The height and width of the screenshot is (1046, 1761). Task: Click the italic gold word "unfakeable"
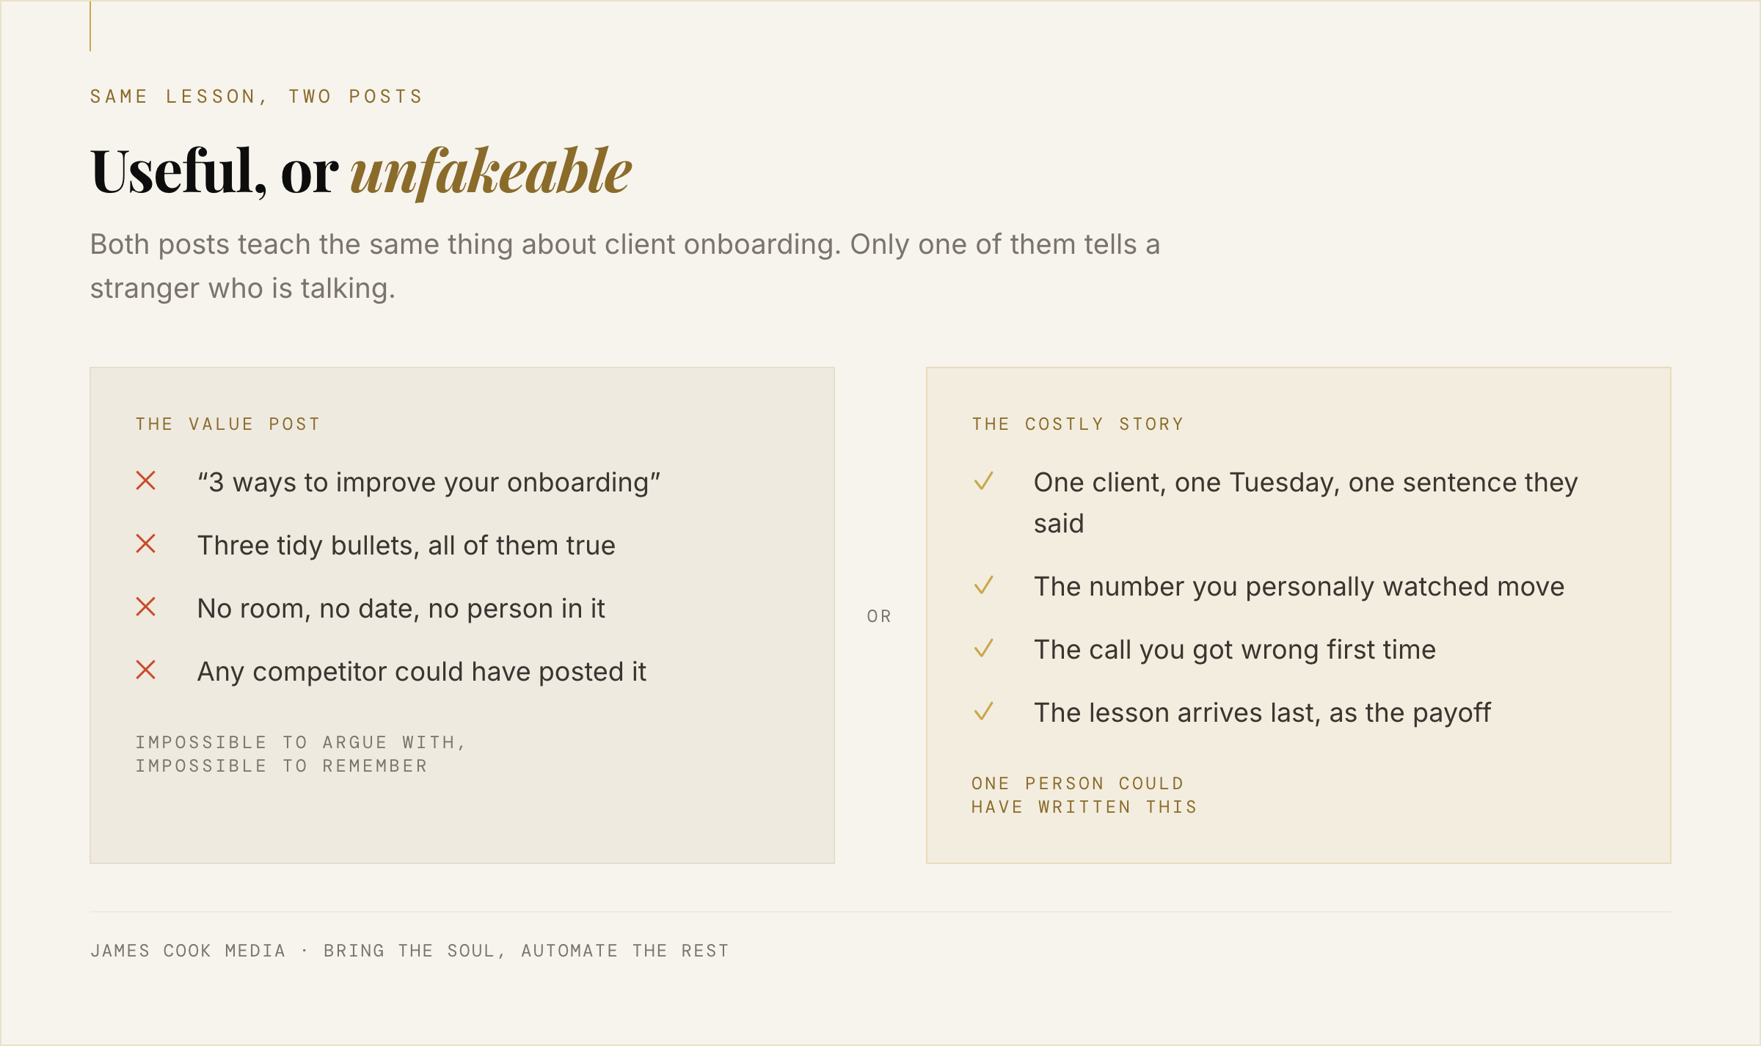491,171
